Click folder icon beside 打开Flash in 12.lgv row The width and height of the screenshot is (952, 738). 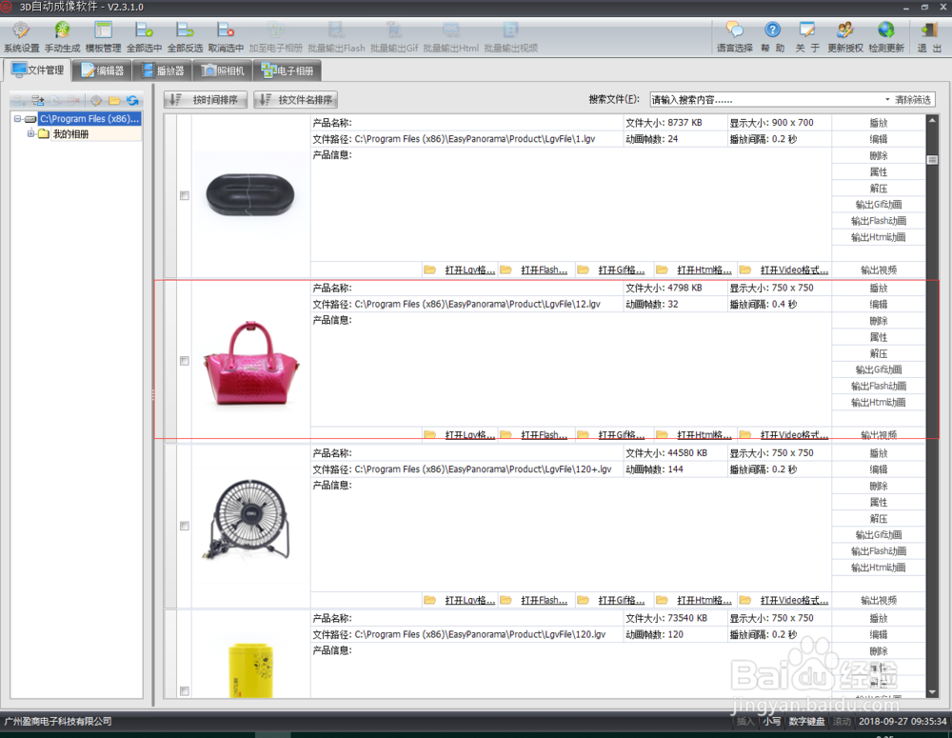point(506,435)
